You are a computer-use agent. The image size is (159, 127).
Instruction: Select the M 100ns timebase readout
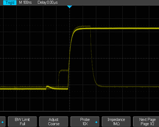coord(25,2)
